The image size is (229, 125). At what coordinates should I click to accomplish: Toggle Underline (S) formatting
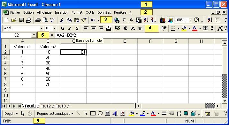point(77,28)
